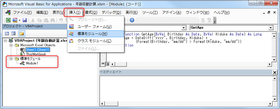Click the GetAge function name in code

click(x=148, y=34)
